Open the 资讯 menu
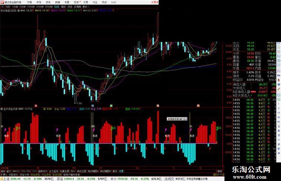This screenshot has height=181, width=281. click(48, 2)
